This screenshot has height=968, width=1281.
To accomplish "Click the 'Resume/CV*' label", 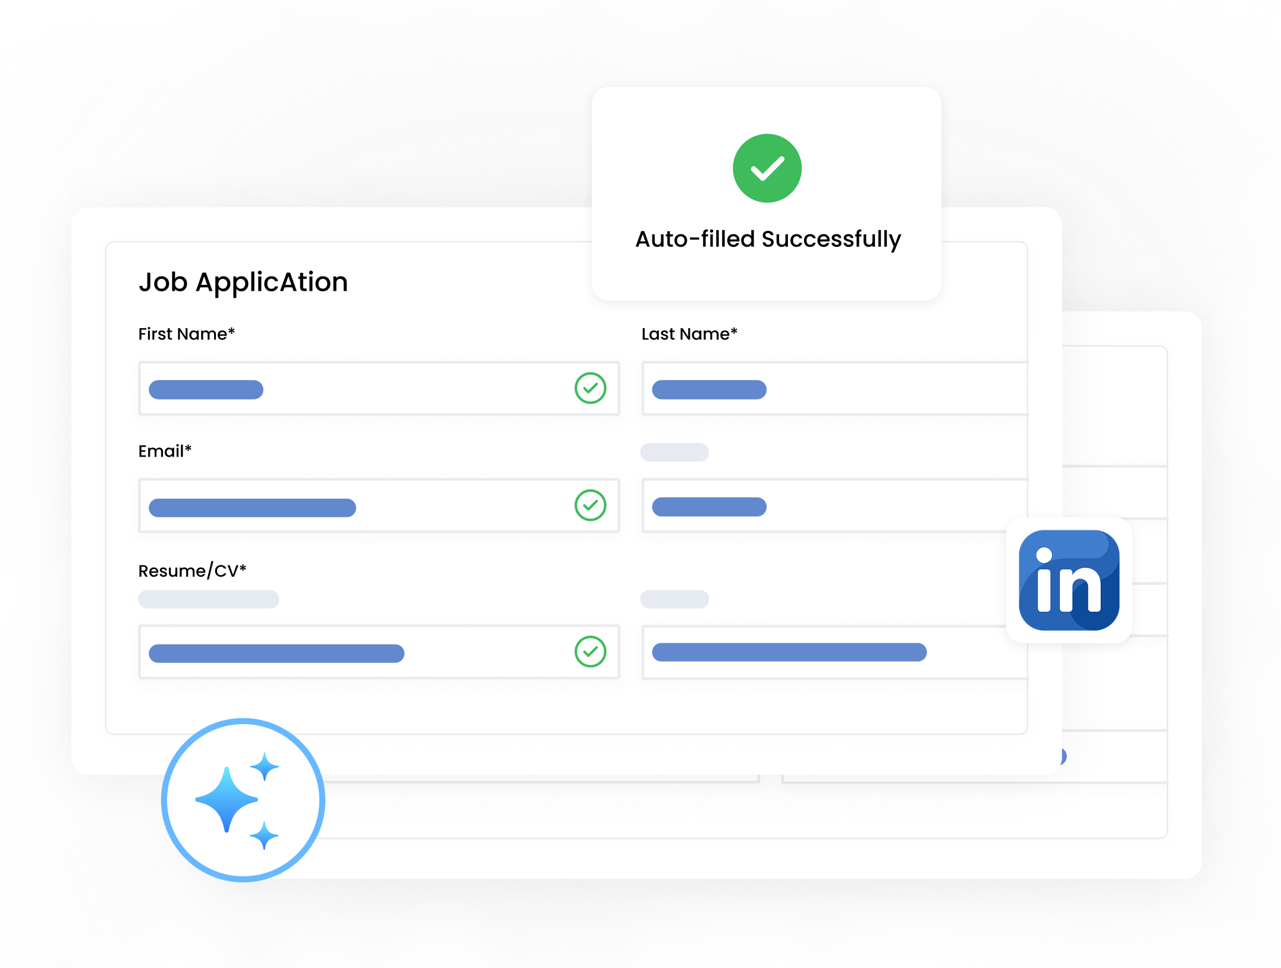I will point(192,571).
